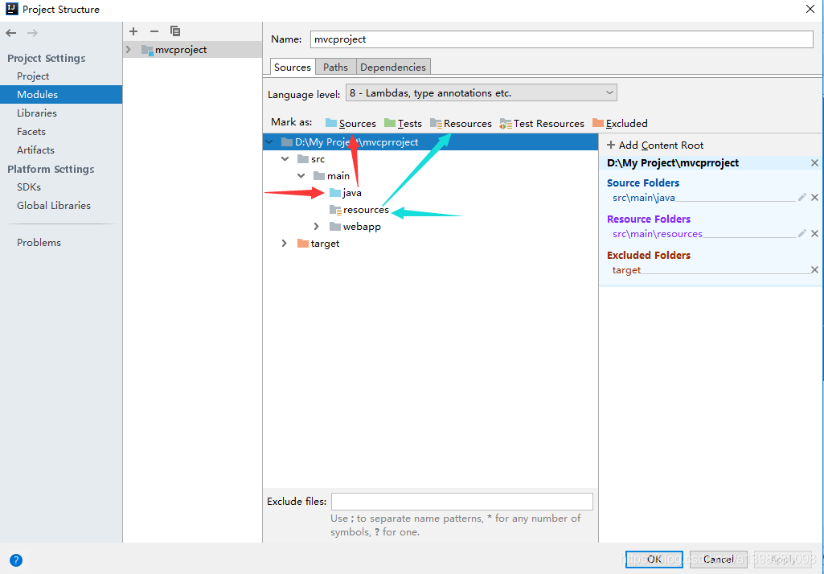Add a new module with plus icon
Screen dimensions: 824x574
(133, 31)
